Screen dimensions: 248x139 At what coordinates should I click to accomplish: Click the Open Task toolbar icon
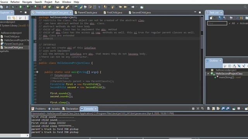coord(62,7)
